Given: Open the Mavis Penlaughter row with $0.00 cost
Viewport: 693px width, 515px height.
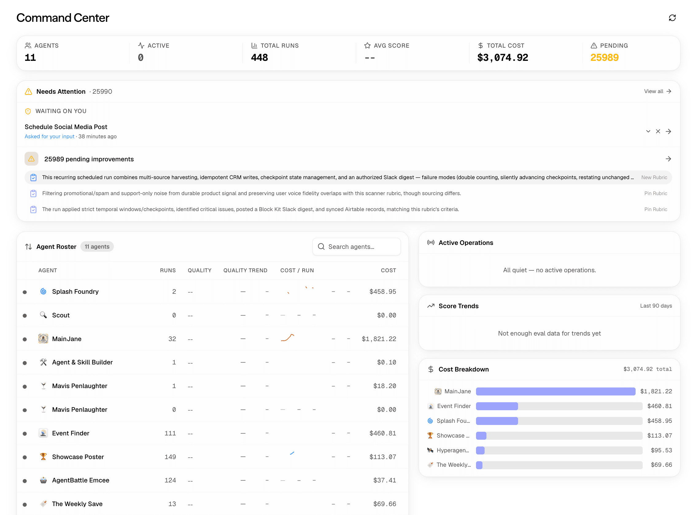Looking at the screenshot, I should (212, 410).
